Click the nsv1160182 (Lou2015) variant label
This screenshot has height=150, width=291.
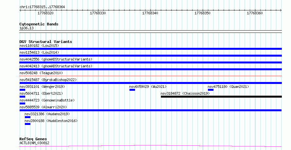click(39, 46)
